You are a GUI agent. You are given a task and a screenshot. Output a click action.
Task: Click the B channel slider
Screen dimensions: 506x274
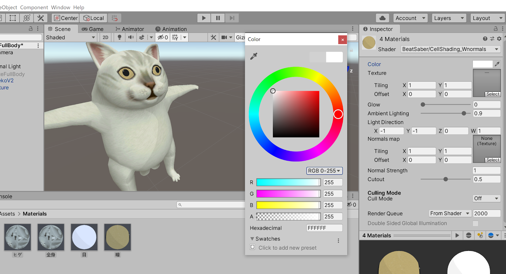288,205
